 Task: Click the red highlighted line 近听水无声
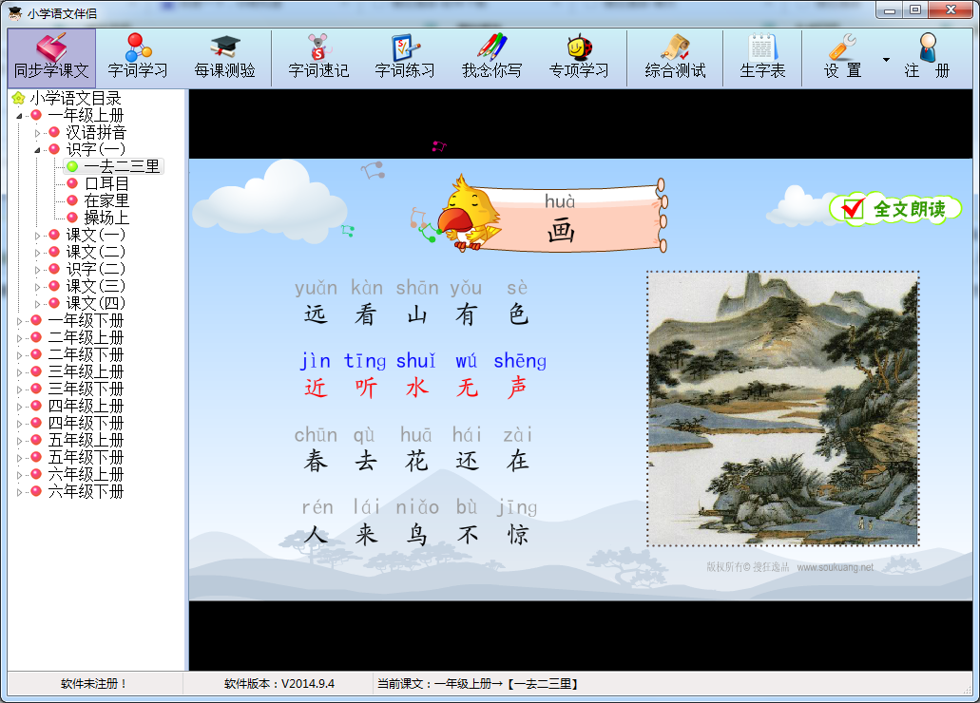click(x=415, y=388)
